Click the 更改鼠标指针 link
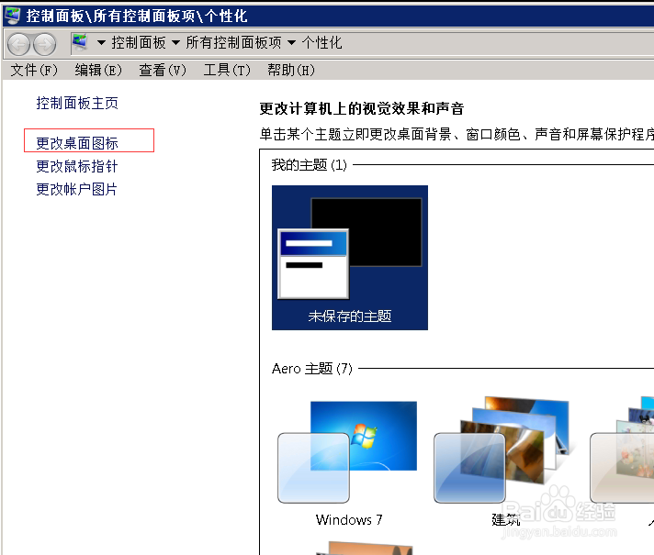This screenshot has height=555, width=654. pyautogui.click(x=77, y=166)
